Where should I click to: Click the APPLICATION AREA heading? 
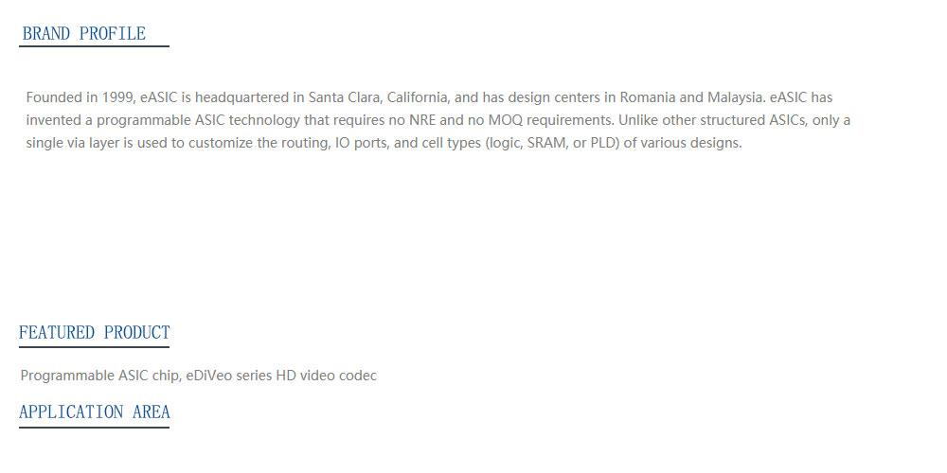tap(94, 412)
